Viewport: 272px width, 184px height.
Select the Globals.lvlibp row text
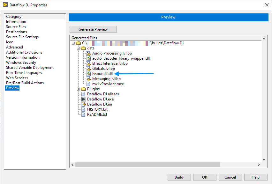pos(103,69)
